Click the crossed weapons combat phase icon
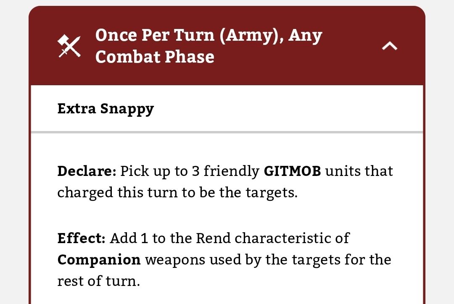454x304 pixels. pos(69,46)
